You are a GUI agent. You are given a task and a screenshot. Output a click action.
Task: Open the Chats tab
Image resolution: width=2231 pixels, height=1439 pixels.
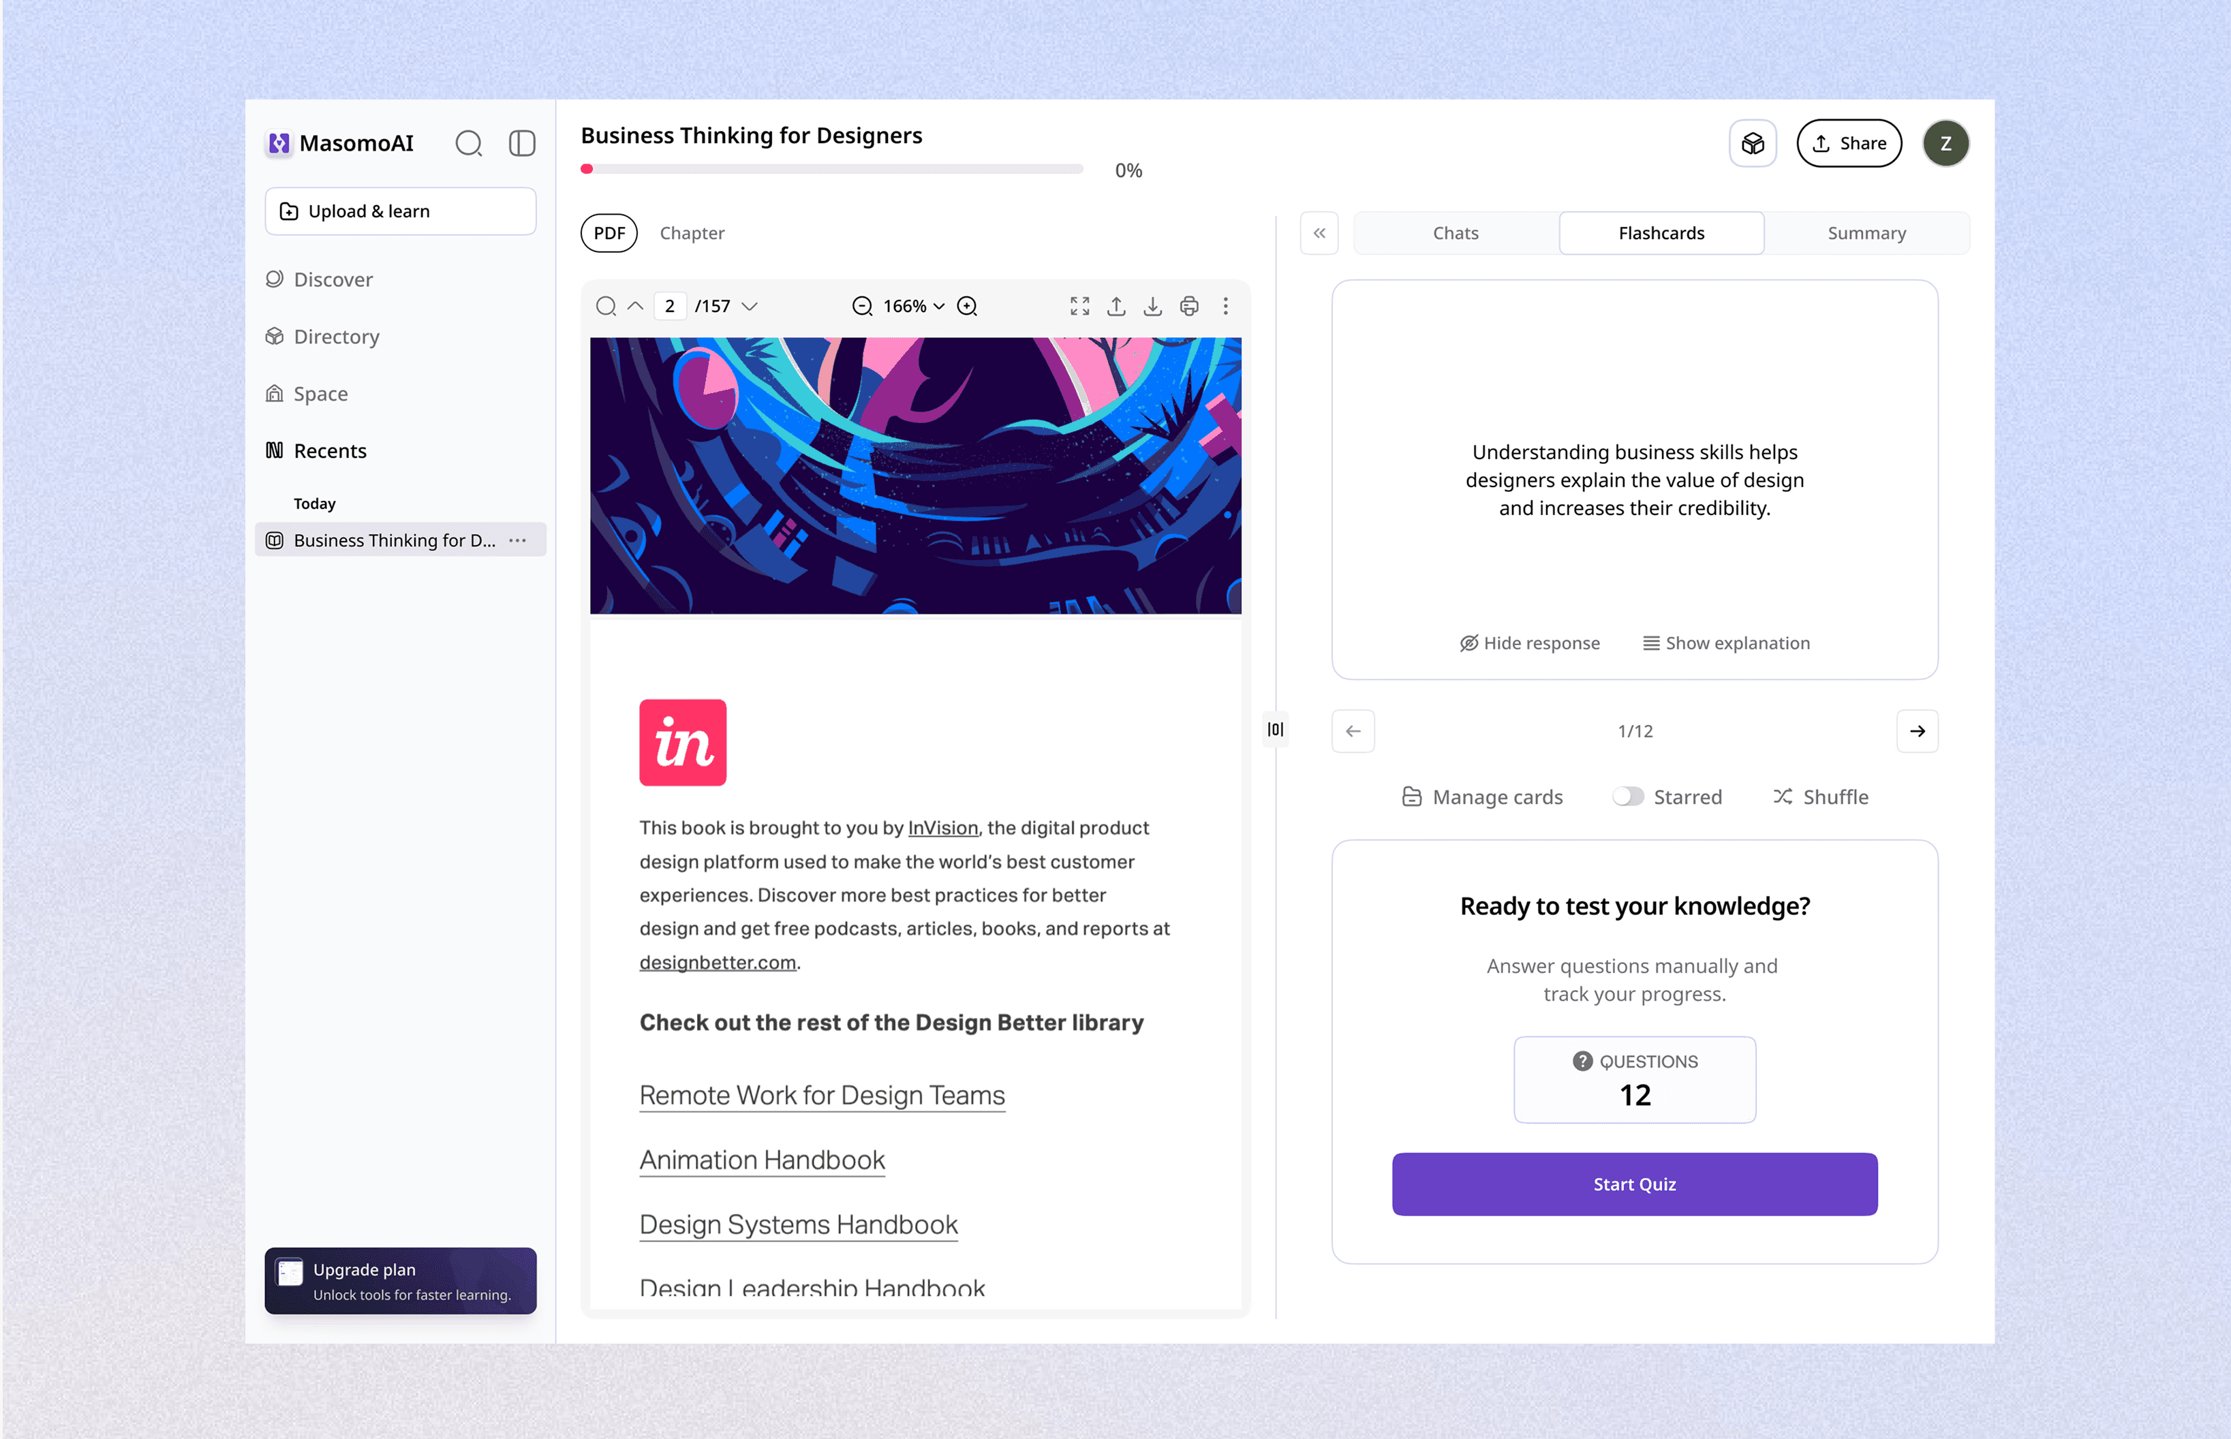[1455, 234]
